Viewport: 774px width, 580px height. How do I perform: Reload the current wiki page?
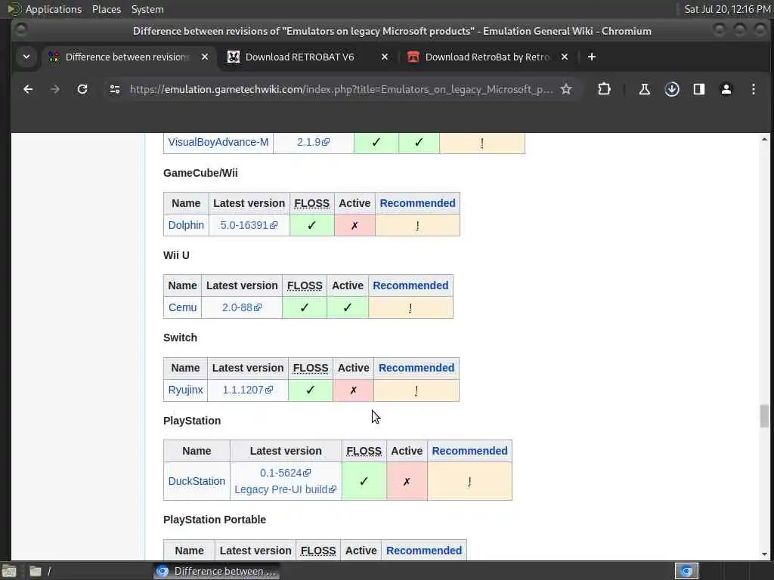coord(82,89)
